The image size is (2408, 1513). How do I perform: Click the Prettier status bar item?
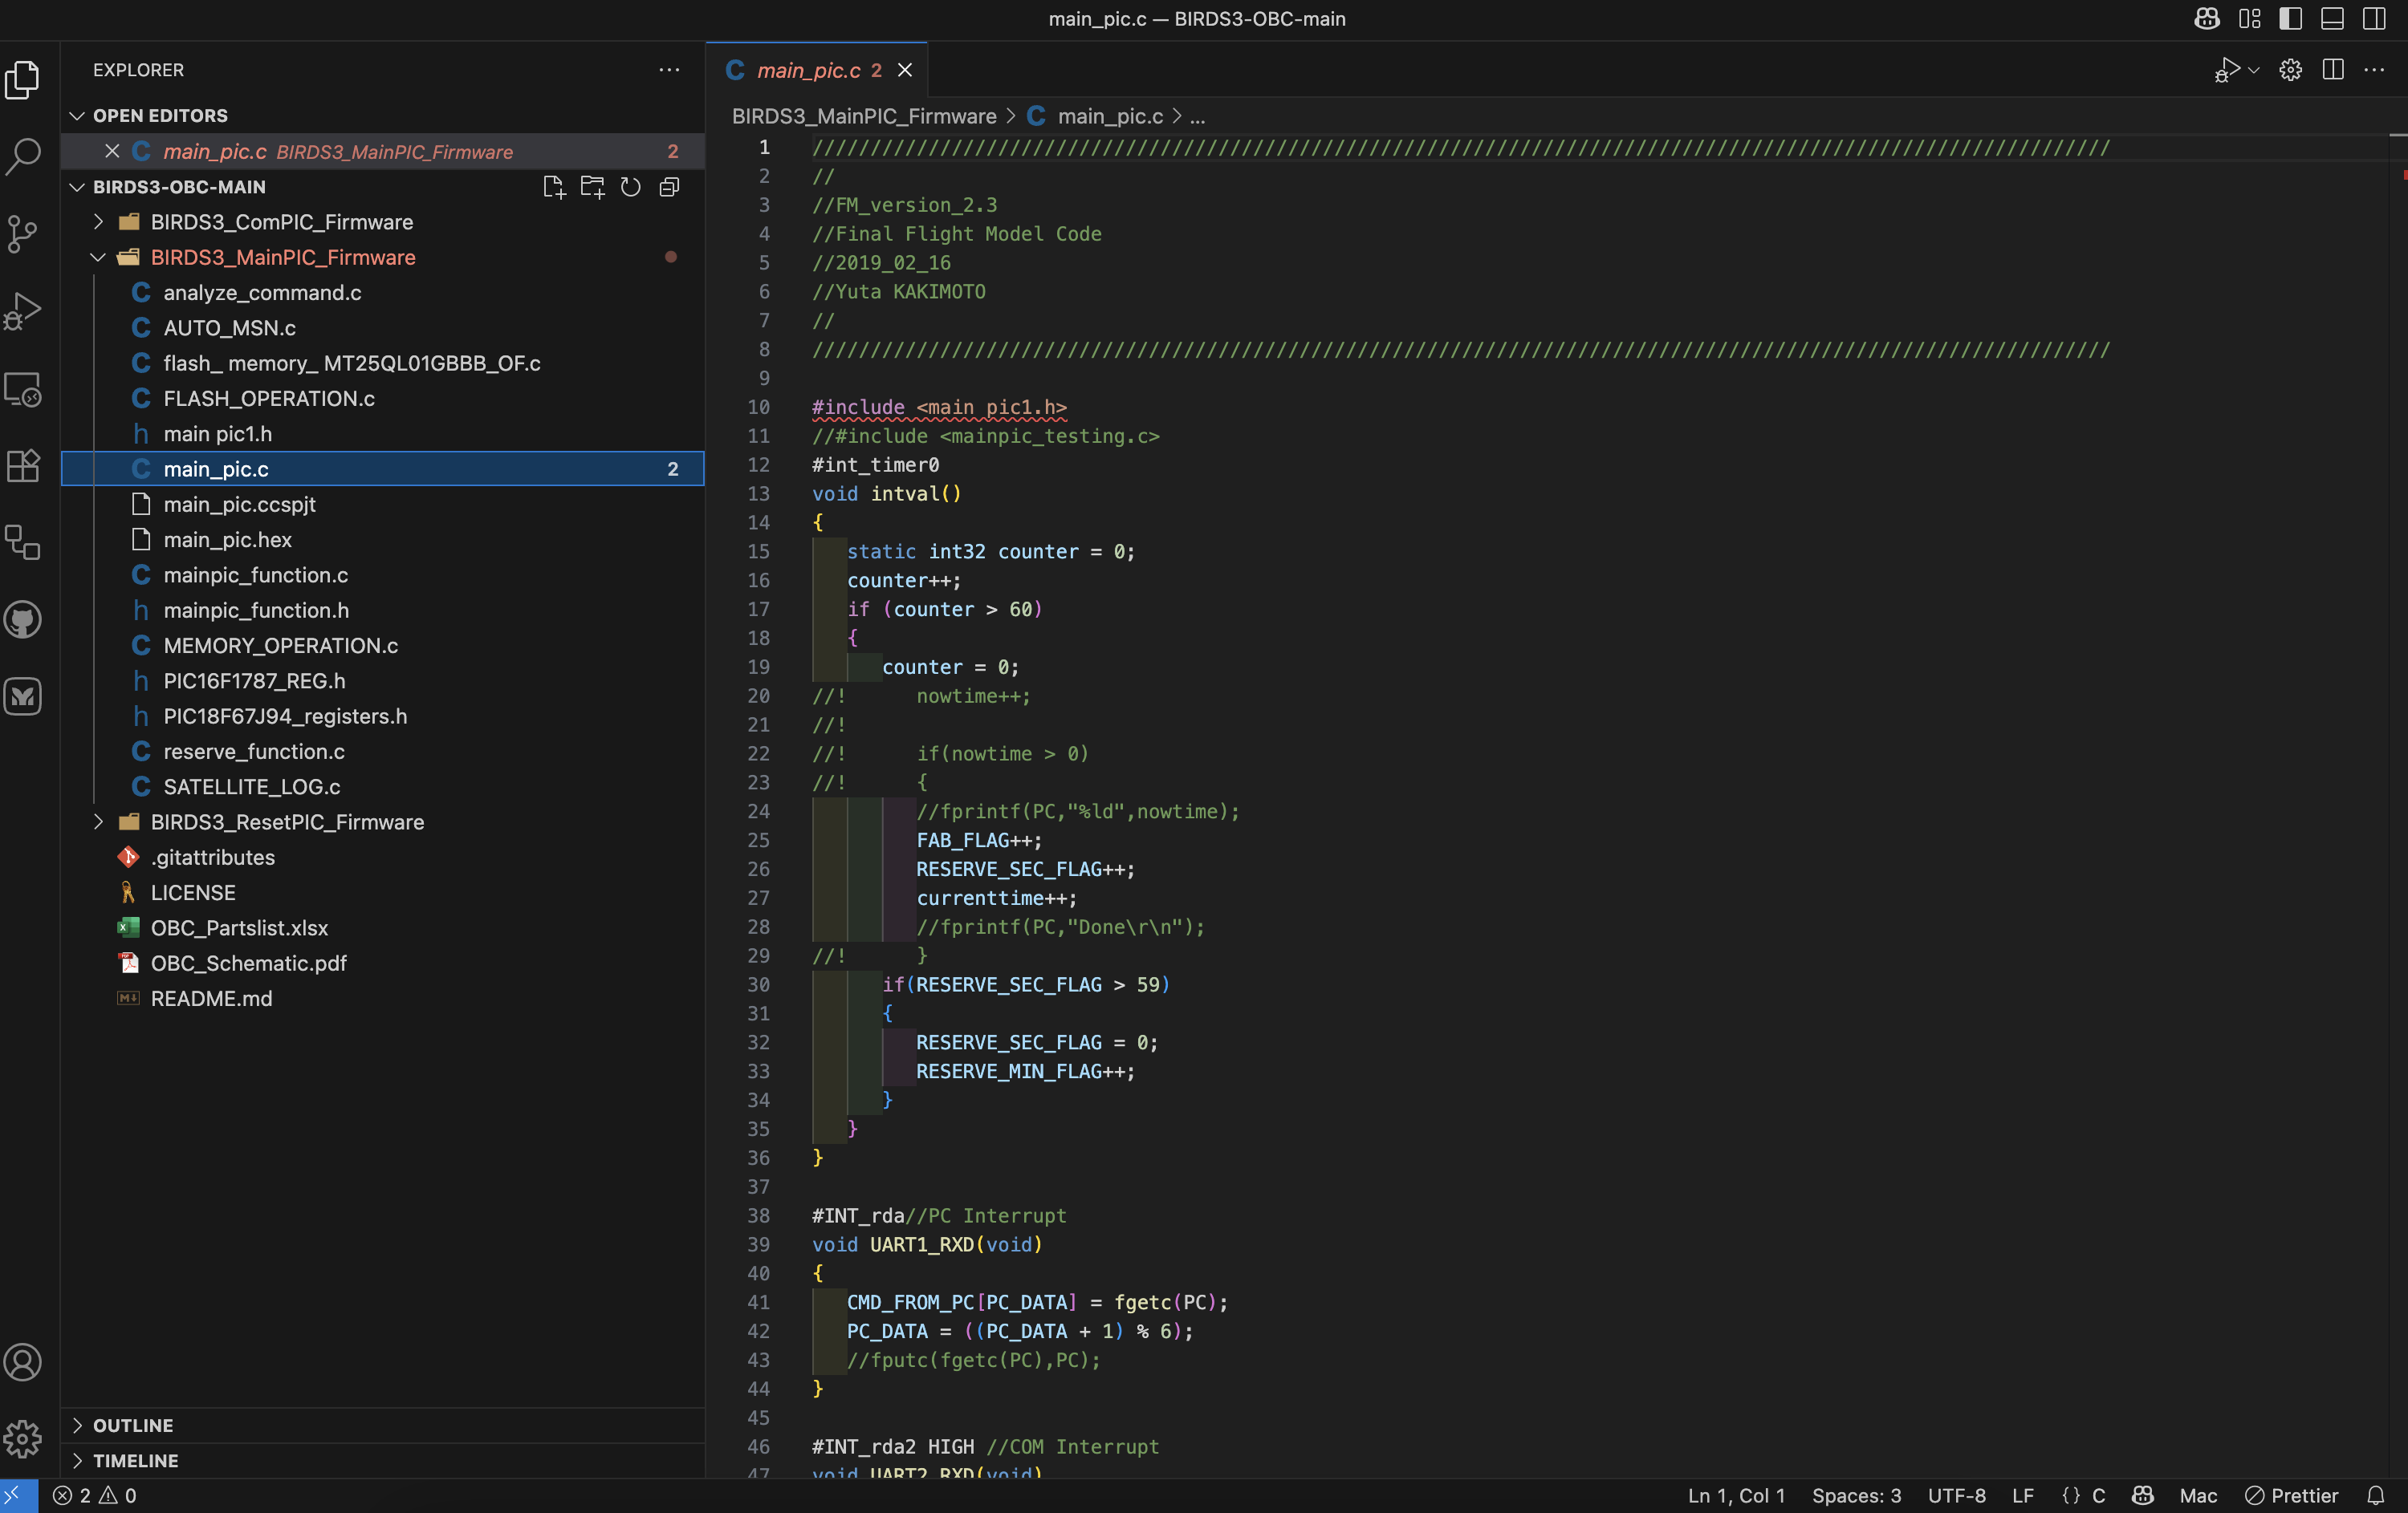[x=2292, y=1495]
